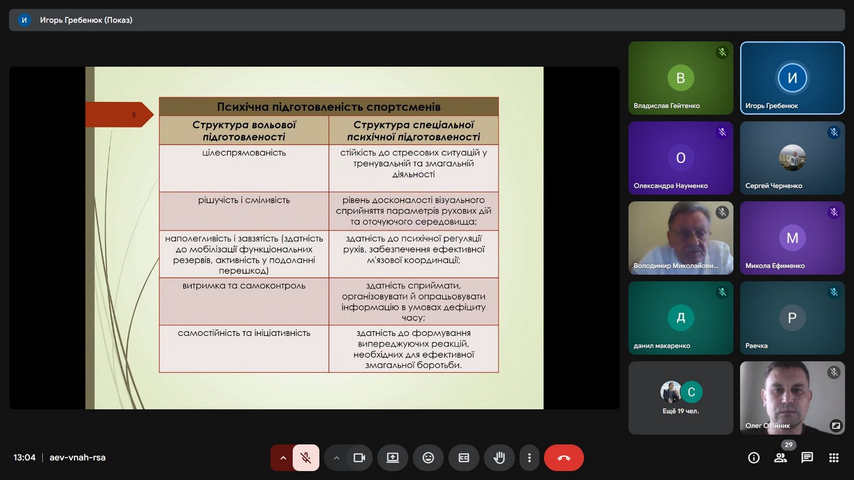Turn on the camera
This screenshot has width=854, height=480.
point(359,458)
